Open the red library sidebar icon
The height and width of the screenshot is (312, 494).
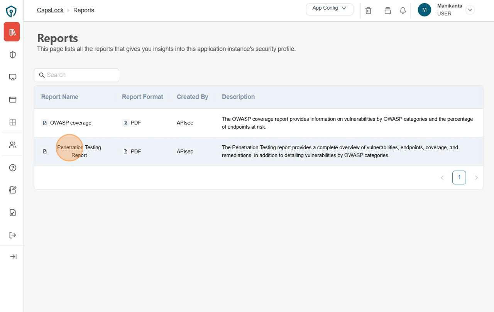click(x=12, y=32)
